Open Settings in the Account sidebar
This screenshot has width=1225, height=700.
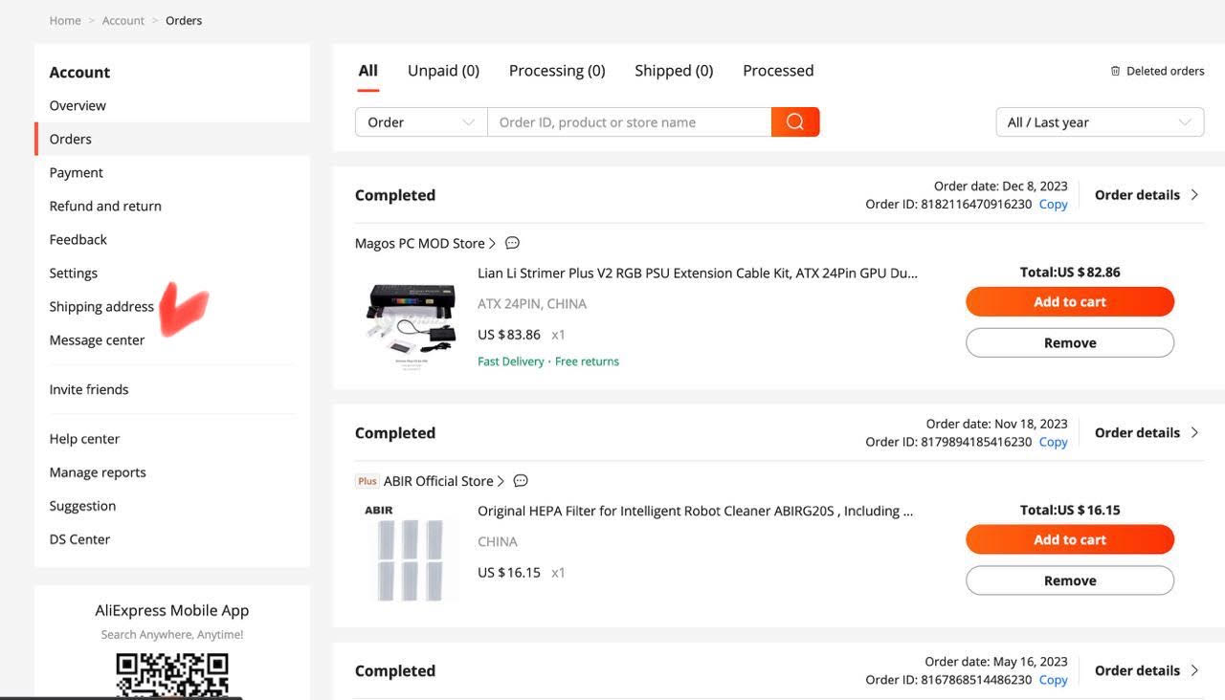pyautogui.click(x=74, y=273)
